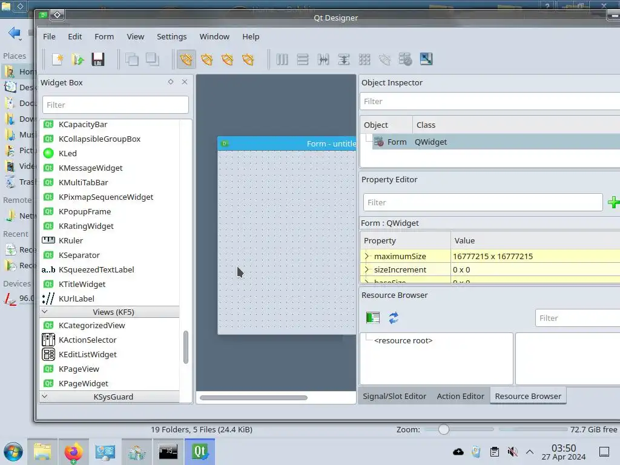Viewport: 620px width, 465px height.
Task: Click the Property Editor filter field
Action: coord(483,202)
